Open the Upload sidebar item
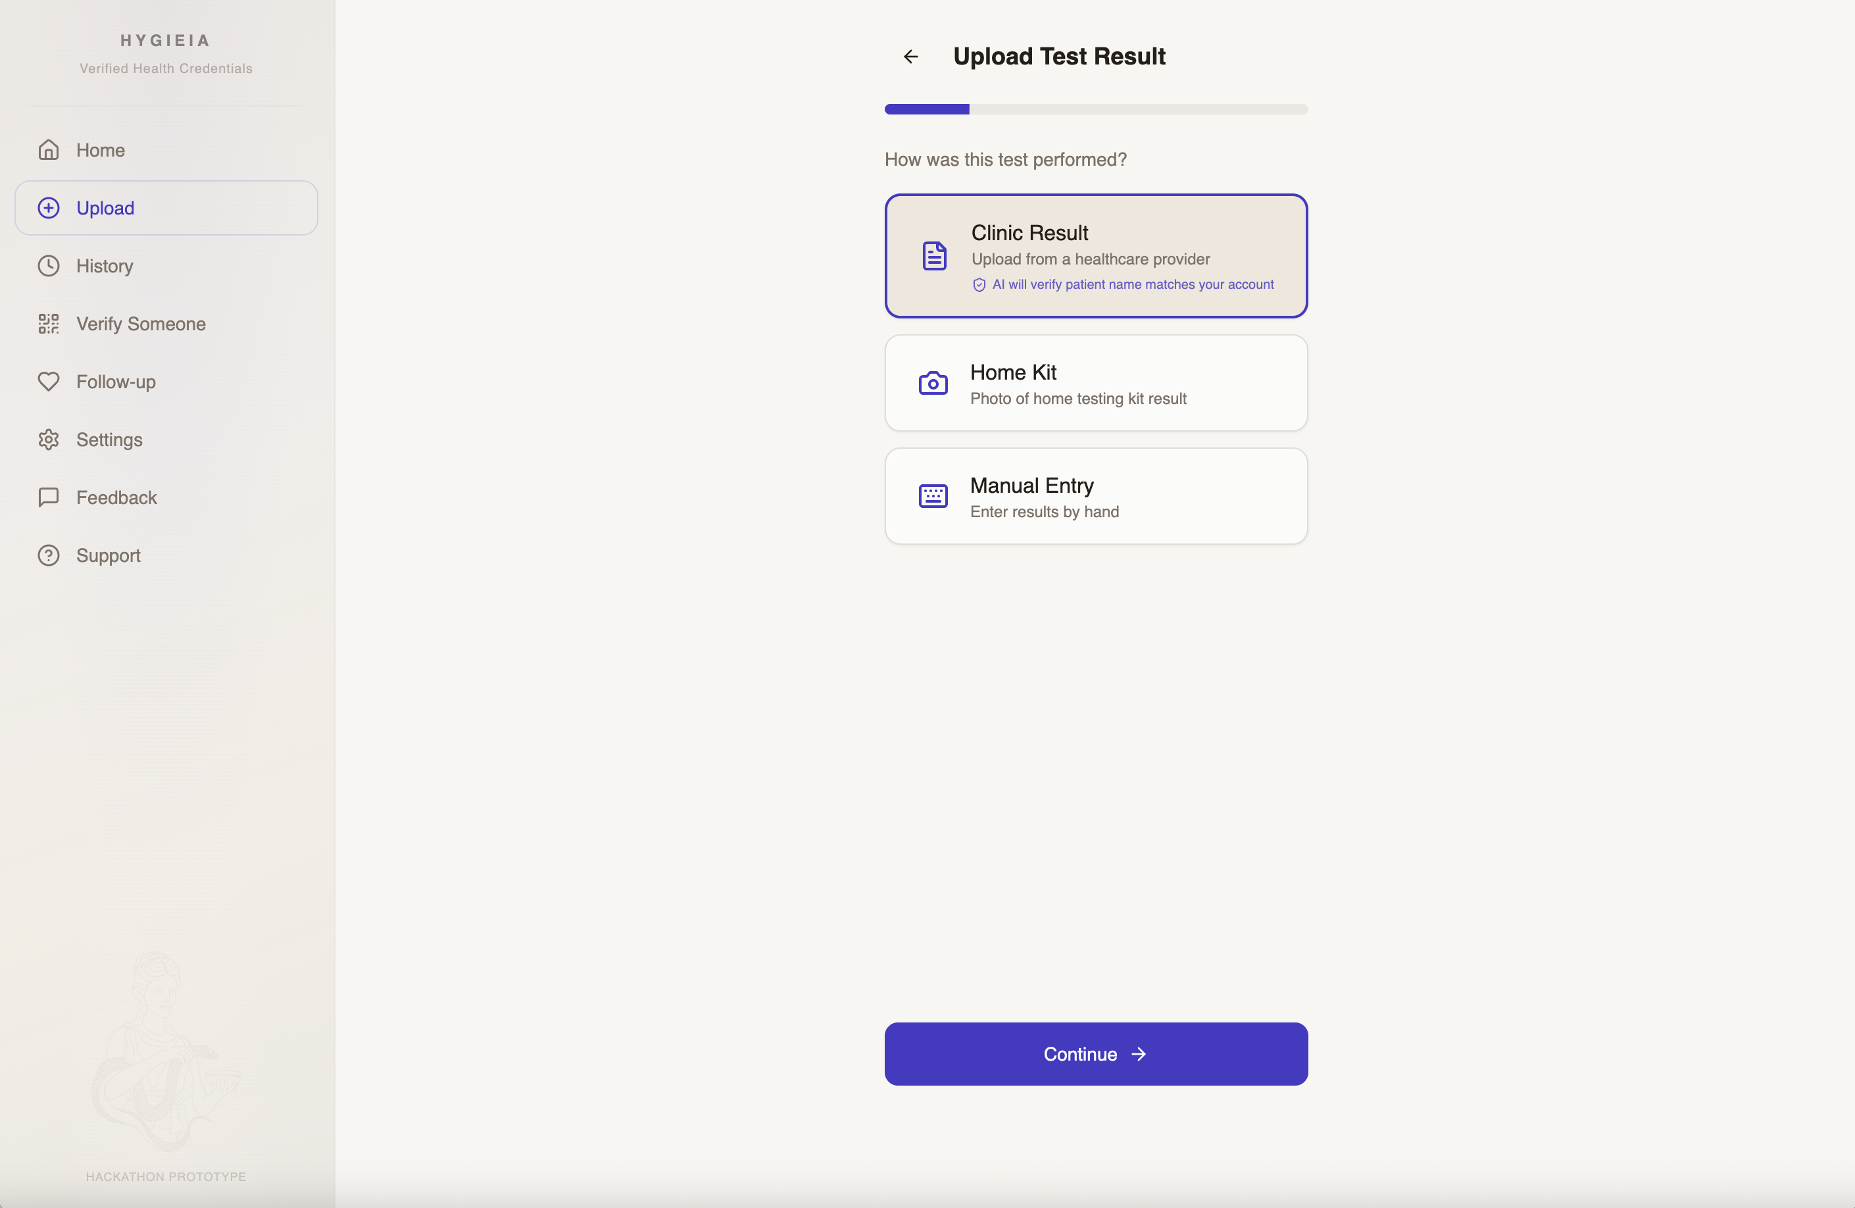The image size is (1855, 1208). 166,208
